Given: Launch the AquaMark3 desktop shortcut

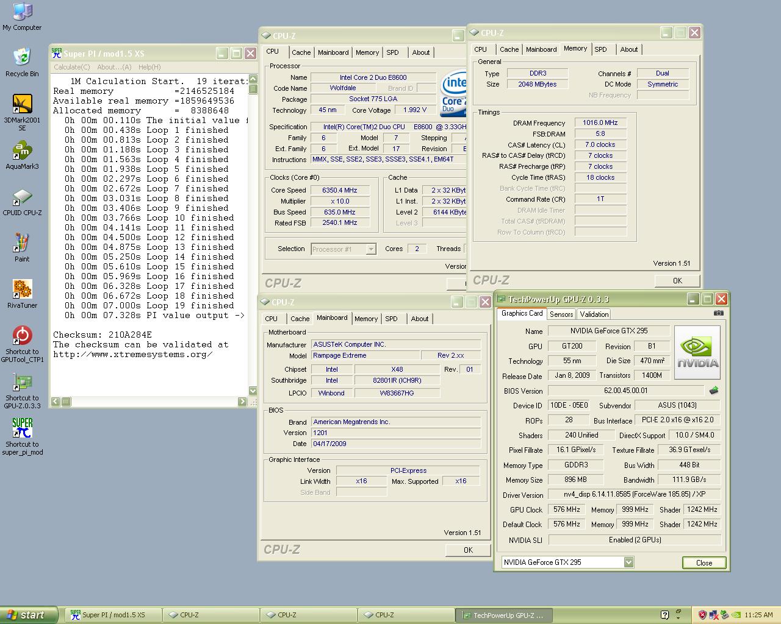Looking at the screenshot, I should point(22,155).
